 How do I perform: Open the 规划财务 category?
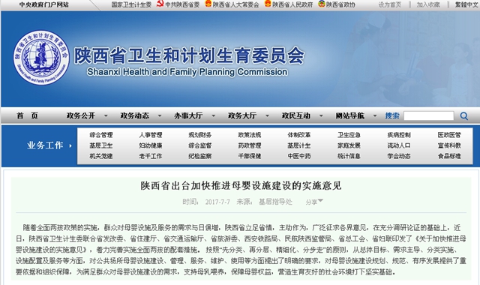(x=200, y=135)
